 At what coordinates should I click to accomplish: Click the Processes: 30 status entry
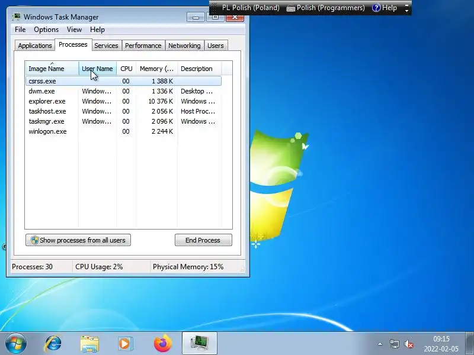32,267
